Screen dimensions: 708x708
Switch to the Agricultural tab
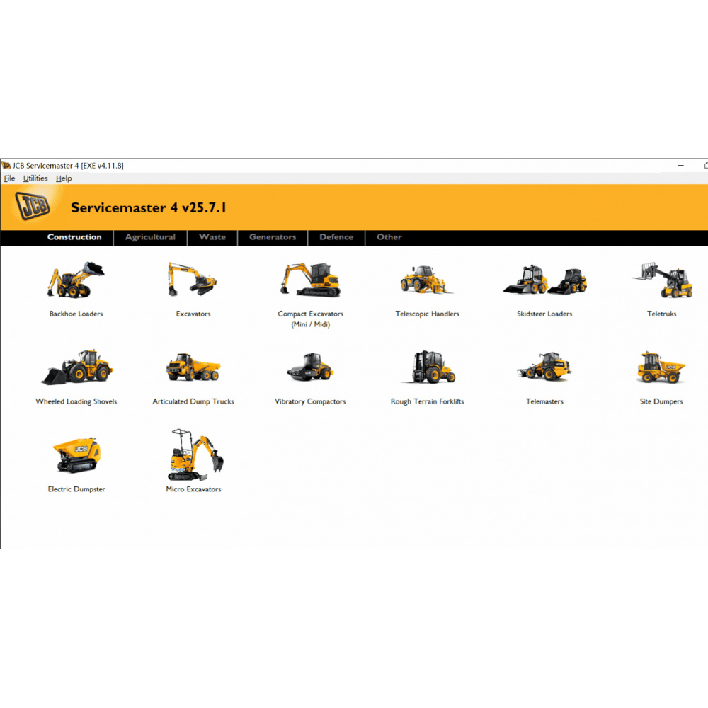pos(150,237)
